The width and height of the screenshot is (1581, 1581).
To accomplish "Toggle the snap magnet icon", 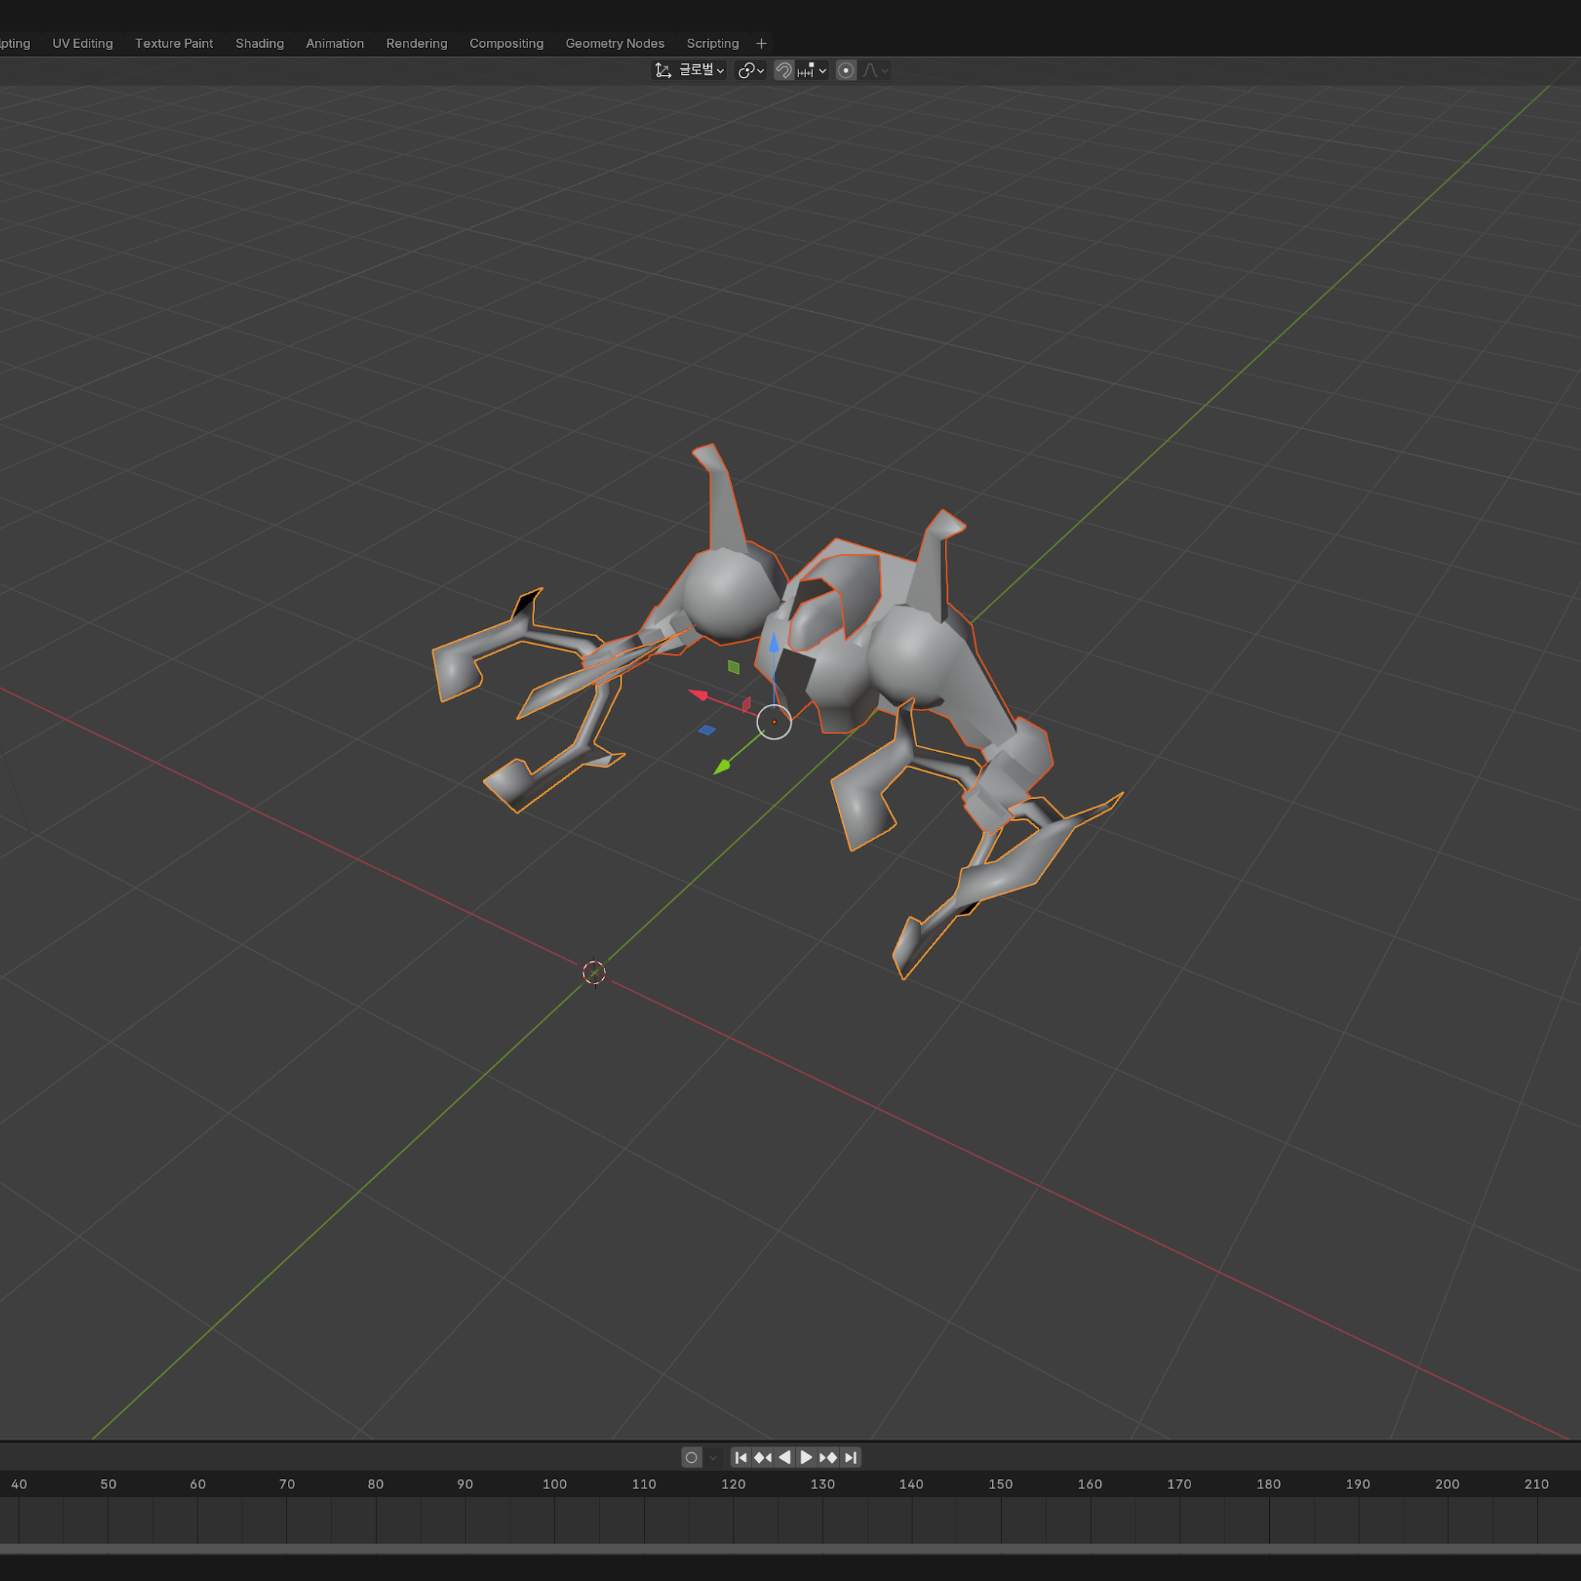I will [x=783, y=70].
